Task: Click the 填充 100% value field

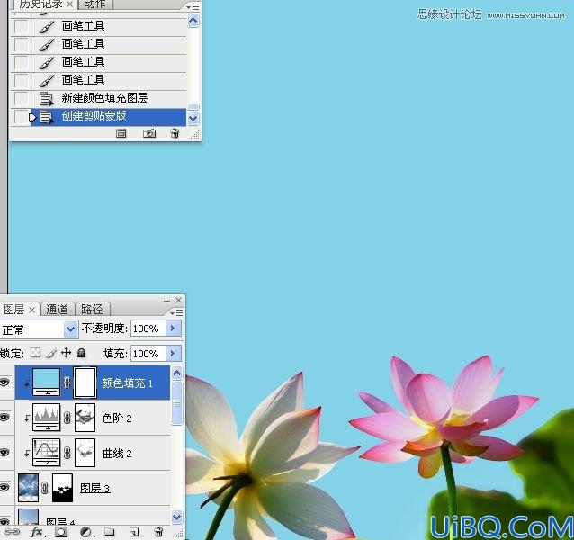Action: [148, 354]
